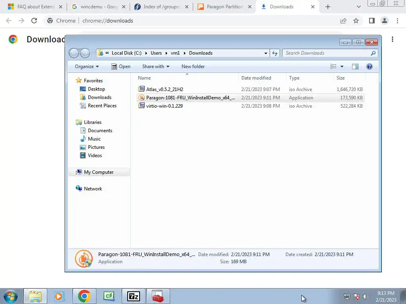Open Recent Places in the sidebar
The image size is (406, 304).
(98, 105)
